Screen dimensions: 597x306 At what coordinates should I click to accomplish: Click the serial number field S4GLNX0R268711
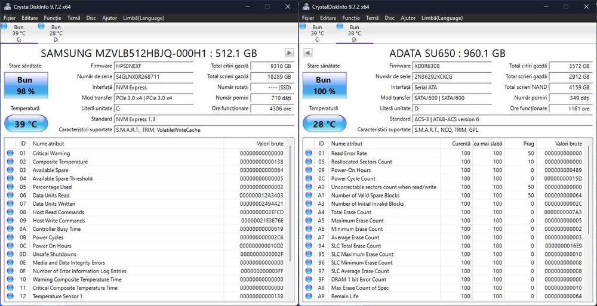pos(153,76)
